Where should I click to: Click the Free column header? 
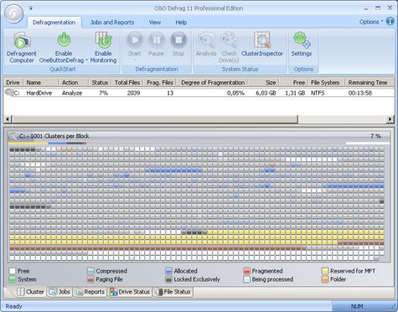click(x=294, y=83)
